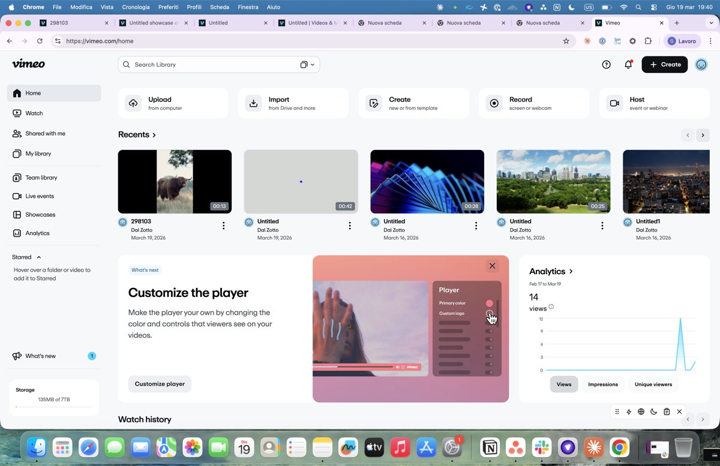Open What's new in the sidebar
The image size is (720, 466).
pyautogui.click(x=54, y=356)
